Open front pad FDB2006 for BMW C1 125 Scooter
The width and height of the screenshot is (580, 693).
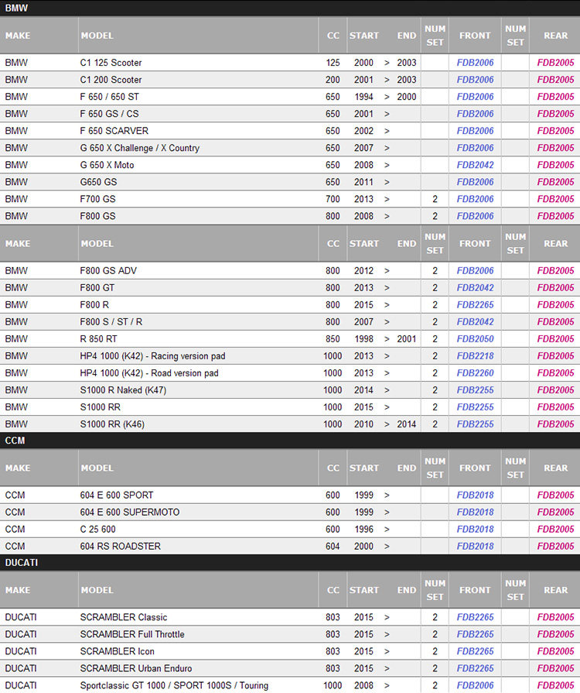click(x=475, y=63)
